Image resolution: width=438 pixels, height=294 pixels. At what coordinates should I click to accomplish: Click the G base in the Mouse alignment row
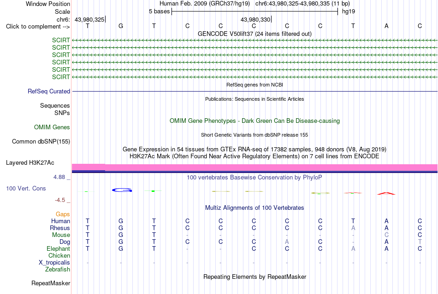pos(121,235)
